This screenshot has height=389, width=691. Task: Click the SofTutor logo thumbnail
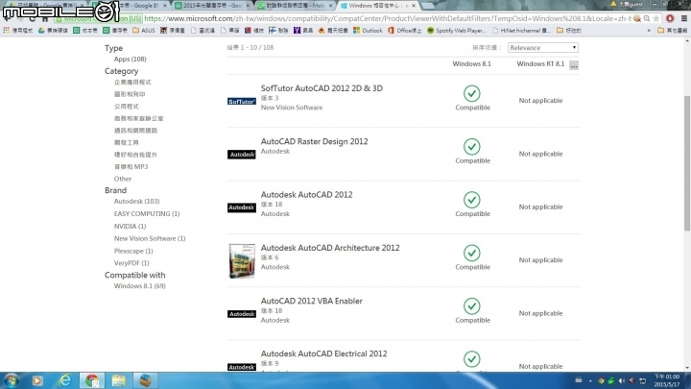242,102
